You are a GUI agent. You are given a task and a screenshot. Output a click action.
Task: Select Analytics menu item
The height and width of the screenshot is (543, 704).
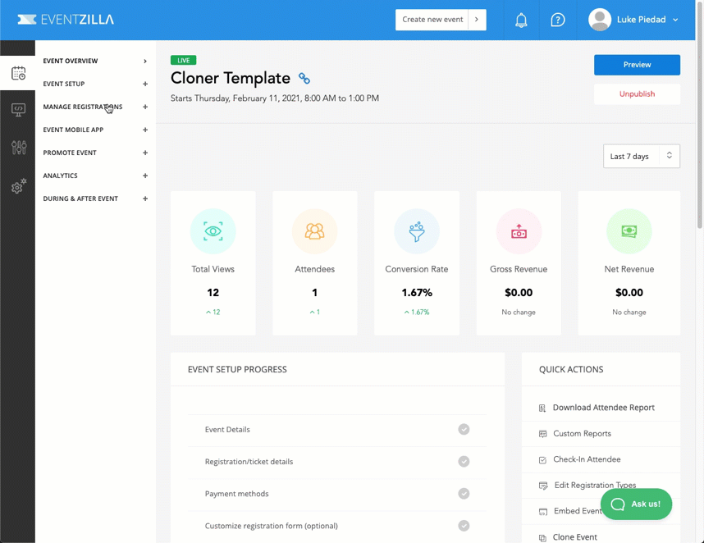pos(60,176)
